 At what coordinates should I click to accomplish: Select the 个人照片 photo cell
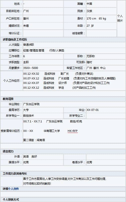click(121, 18)
